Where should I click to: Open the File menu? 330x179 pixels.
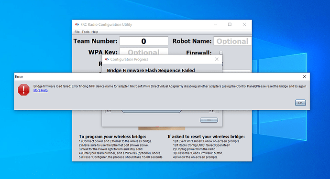[77, 32]
